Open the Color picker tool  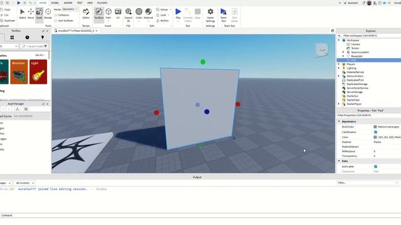point(139,14)
